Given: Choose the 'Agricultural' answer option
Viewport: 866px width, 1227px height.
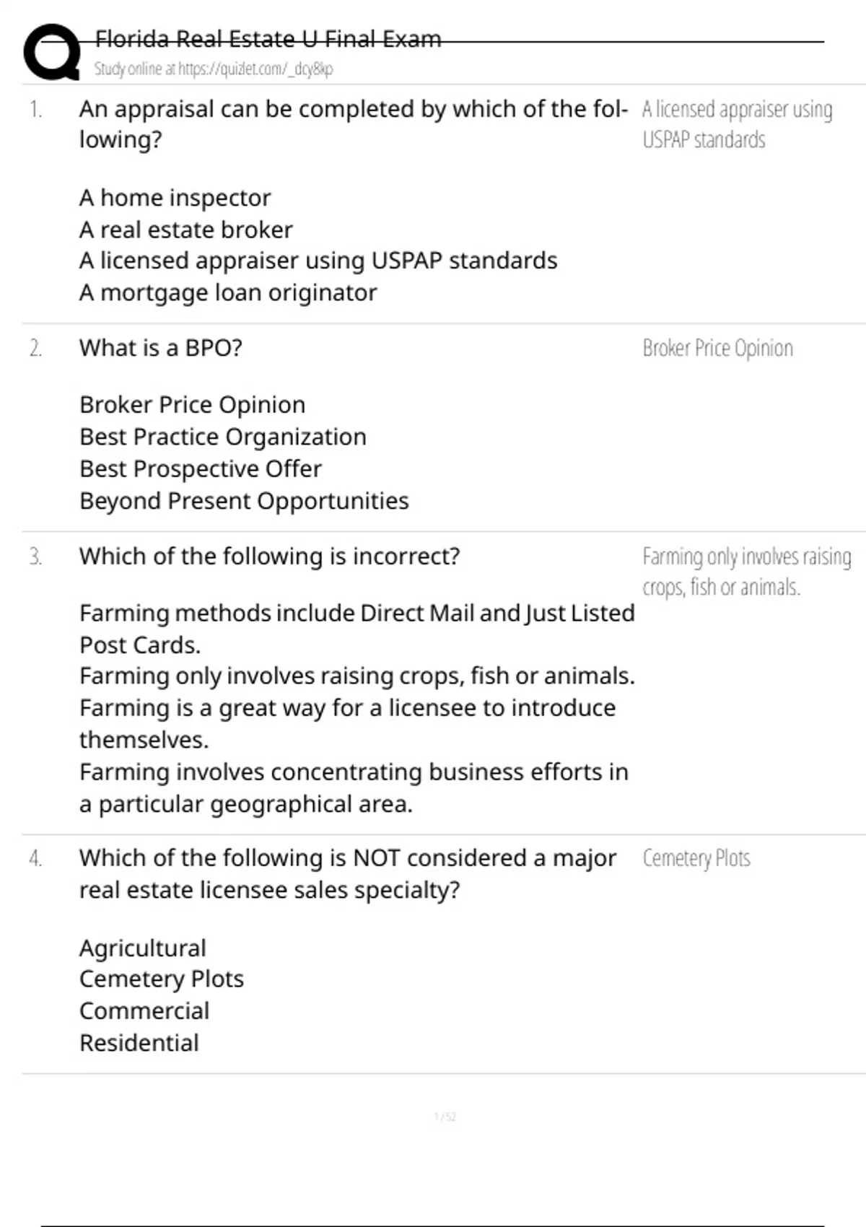Looking at the screenshot, I should coord(142,948).
